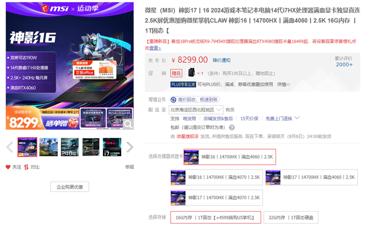Open PLUS discount details 详情>>
The height and width of the screenshot is (225, 368).
(x=284, y=84)
